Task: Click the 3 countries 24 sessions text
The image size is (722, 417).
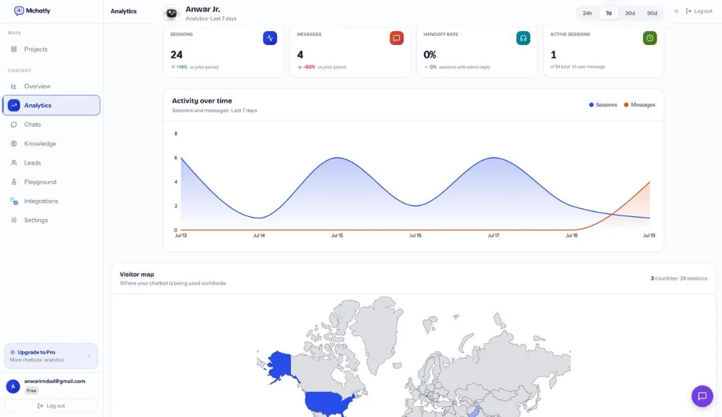Action: point(679,278)
